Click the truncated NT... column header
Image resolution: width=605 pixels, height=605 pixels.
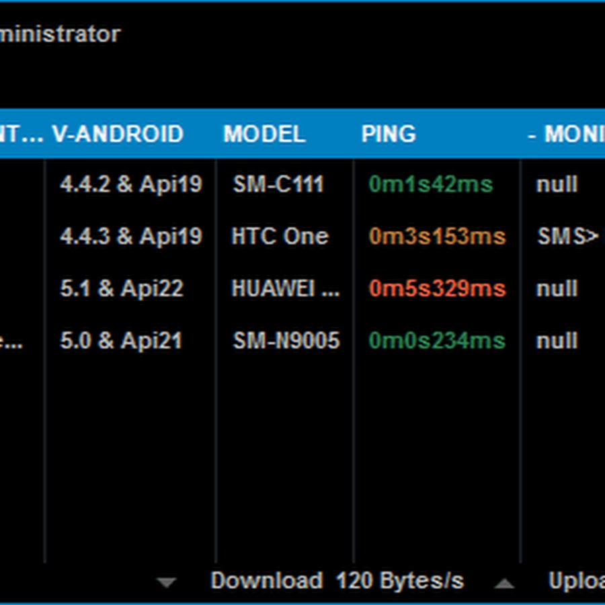tap(22, 134)
